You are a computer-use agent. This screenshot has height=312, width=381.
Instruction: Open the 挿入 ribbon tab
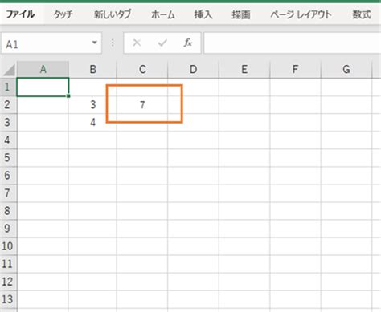coord(203,14)
